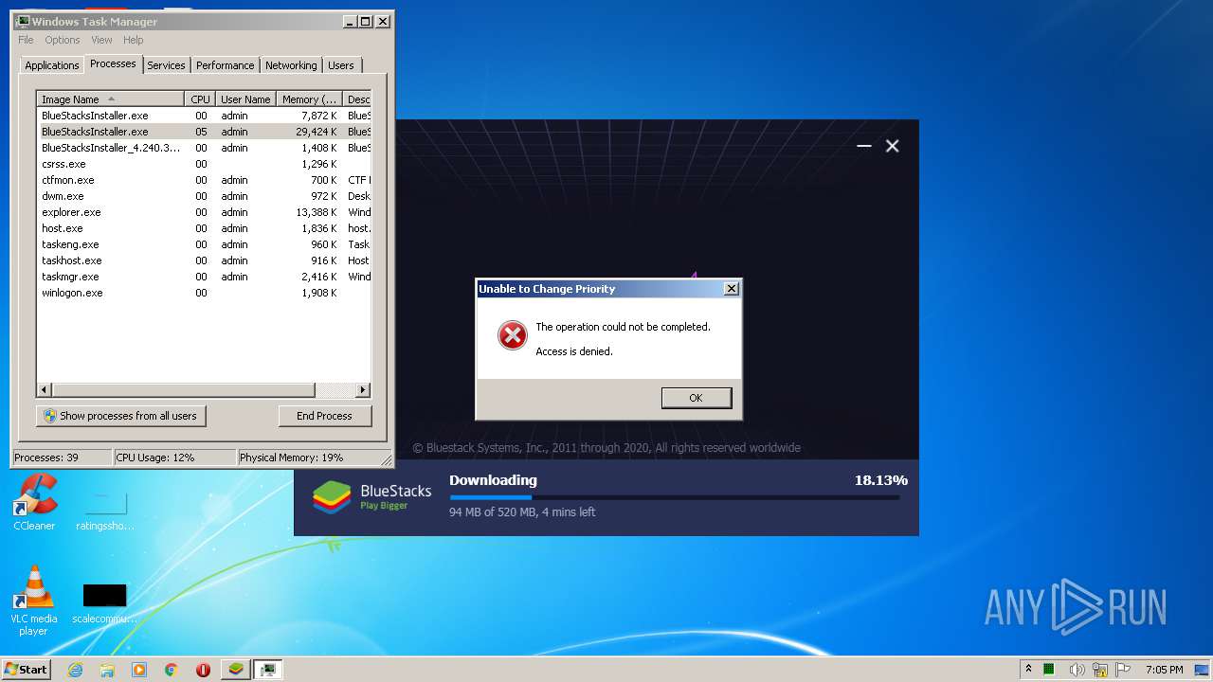Switch to BlueStacks installer taskbar button
Screen dimensions: 1213x682
[236, 670]
